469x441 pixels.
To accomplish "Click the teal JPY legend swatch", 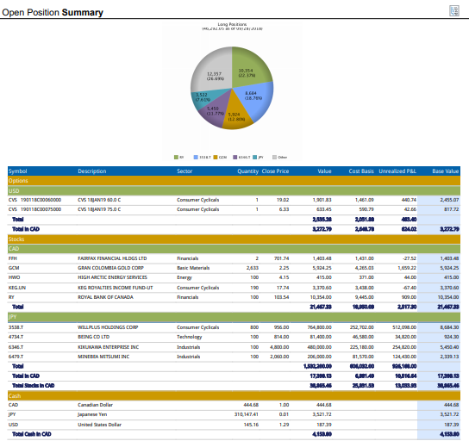I will click(x=254, y=157).
